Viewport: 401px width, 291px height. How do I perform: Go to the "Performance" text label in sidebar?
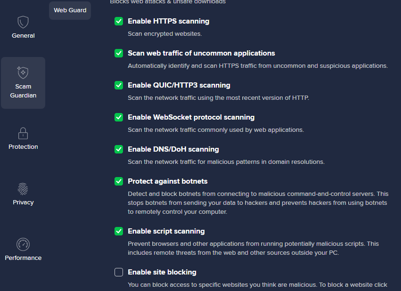pyautogui.click(x=23, y=258)
